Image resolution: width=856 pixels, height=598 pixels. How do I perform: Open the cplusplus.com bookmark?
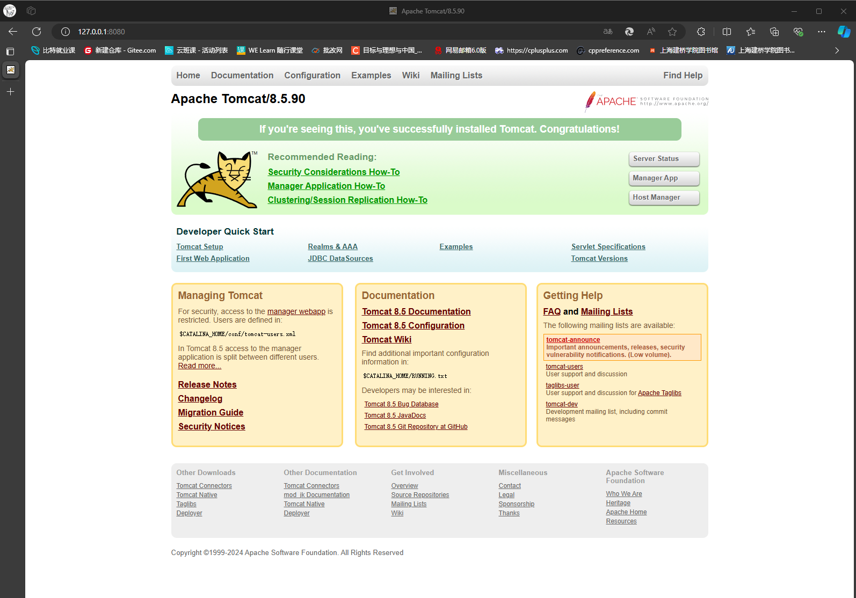(532, 50)
